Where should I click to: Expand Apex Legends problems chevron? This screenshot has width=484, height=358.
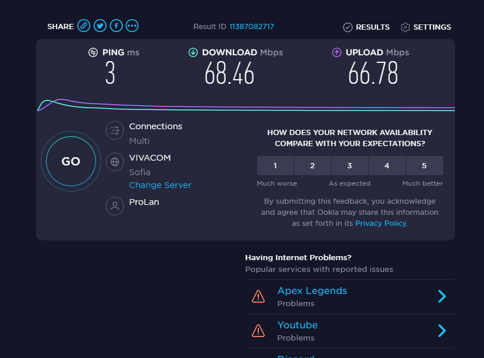[442, 296]
